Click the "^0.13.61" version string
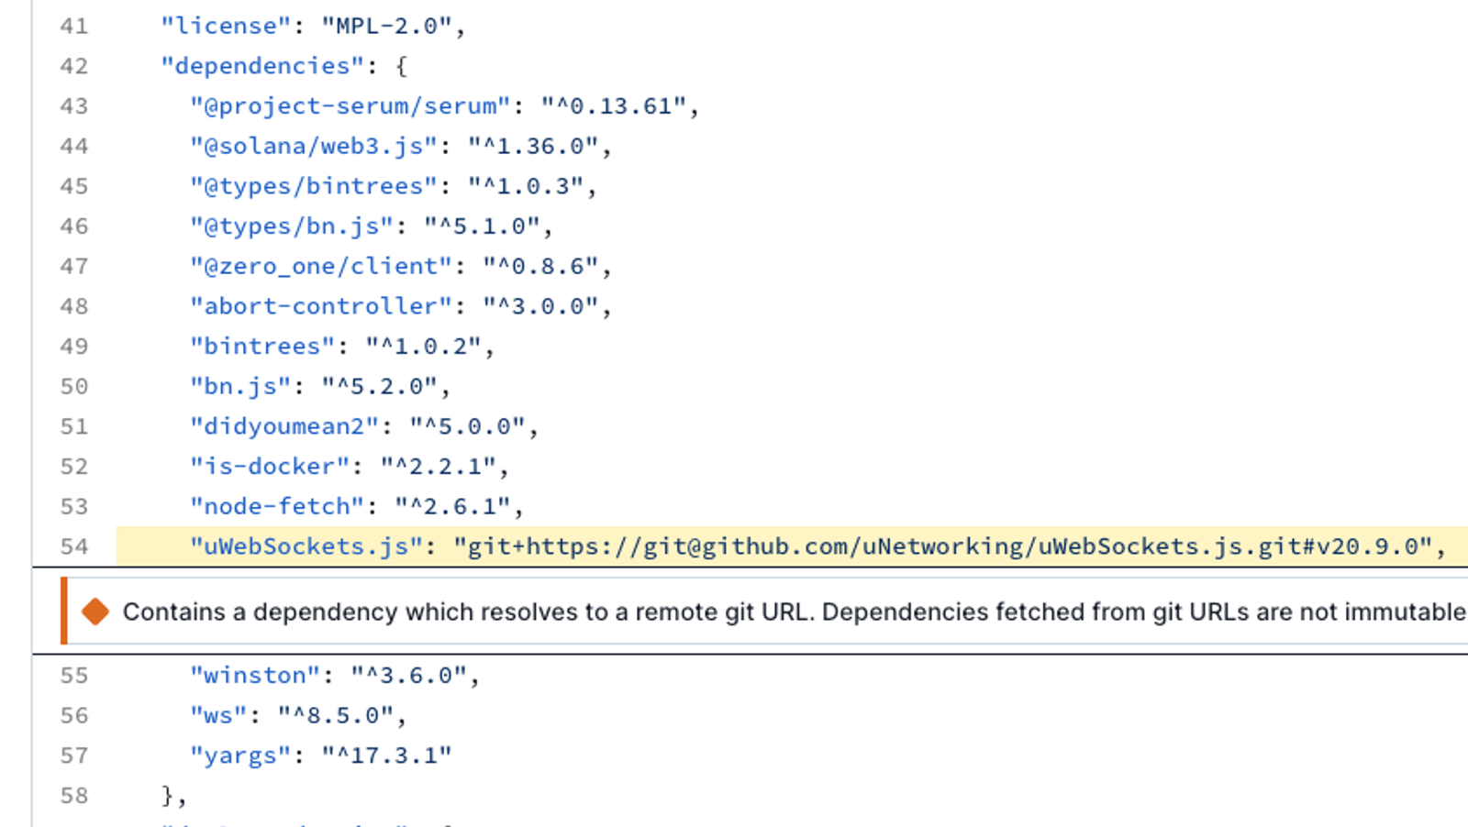 pos(613,106)
